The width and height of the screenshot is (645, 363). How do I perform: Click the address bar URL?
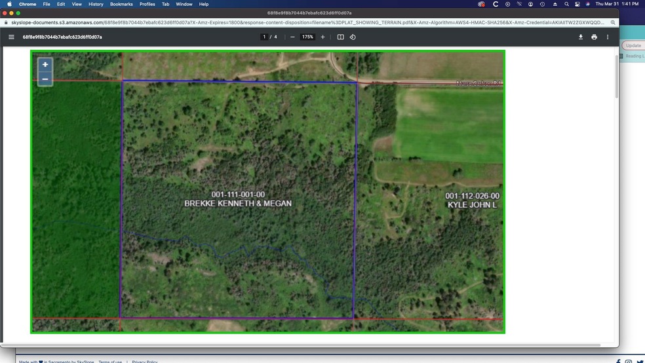(x=307, y=23)
